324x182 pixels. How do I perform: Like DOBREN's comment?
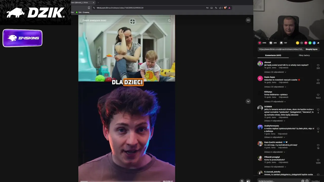[x=318, y=110]
